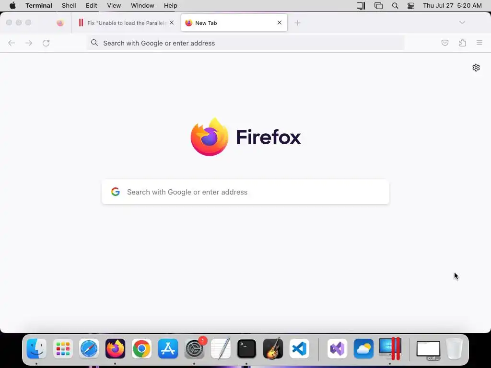491x368 pixels.
Task: Reload the current page
Action: (46, 43)
